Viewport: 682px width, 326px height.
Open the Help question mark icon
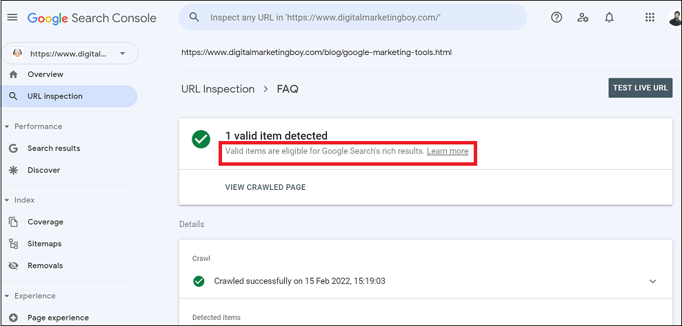556,17
